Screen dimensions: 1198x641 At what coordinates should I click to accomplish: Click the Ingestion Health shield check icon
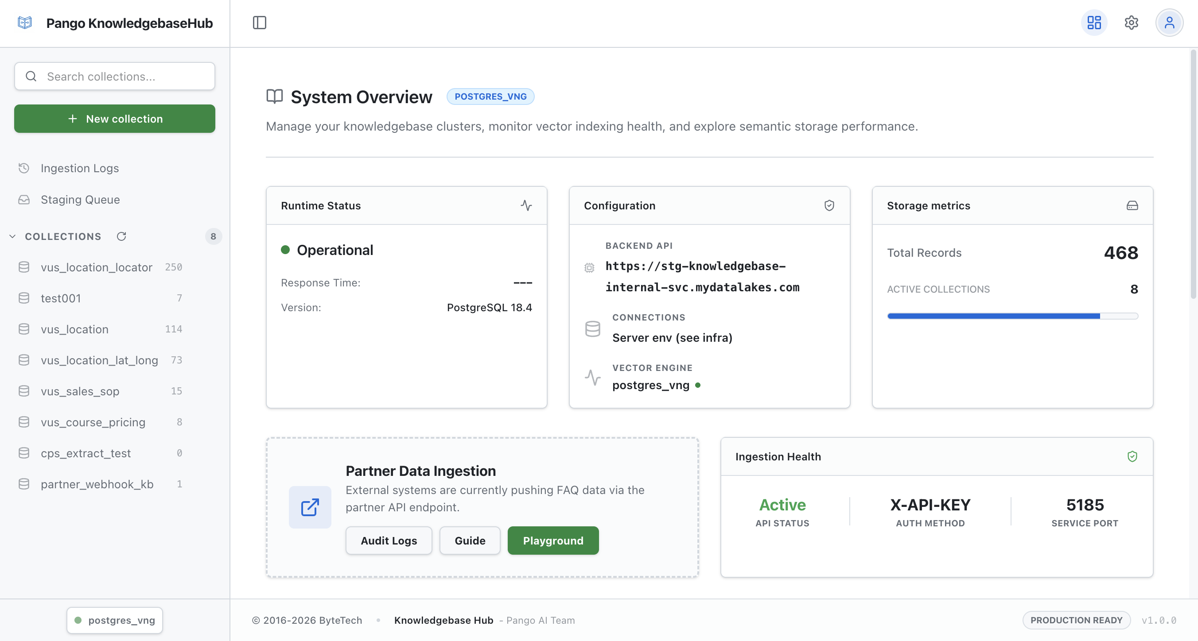point(1132,456)
